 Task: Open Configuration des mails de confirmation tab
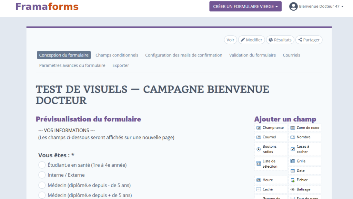[184, 55]
